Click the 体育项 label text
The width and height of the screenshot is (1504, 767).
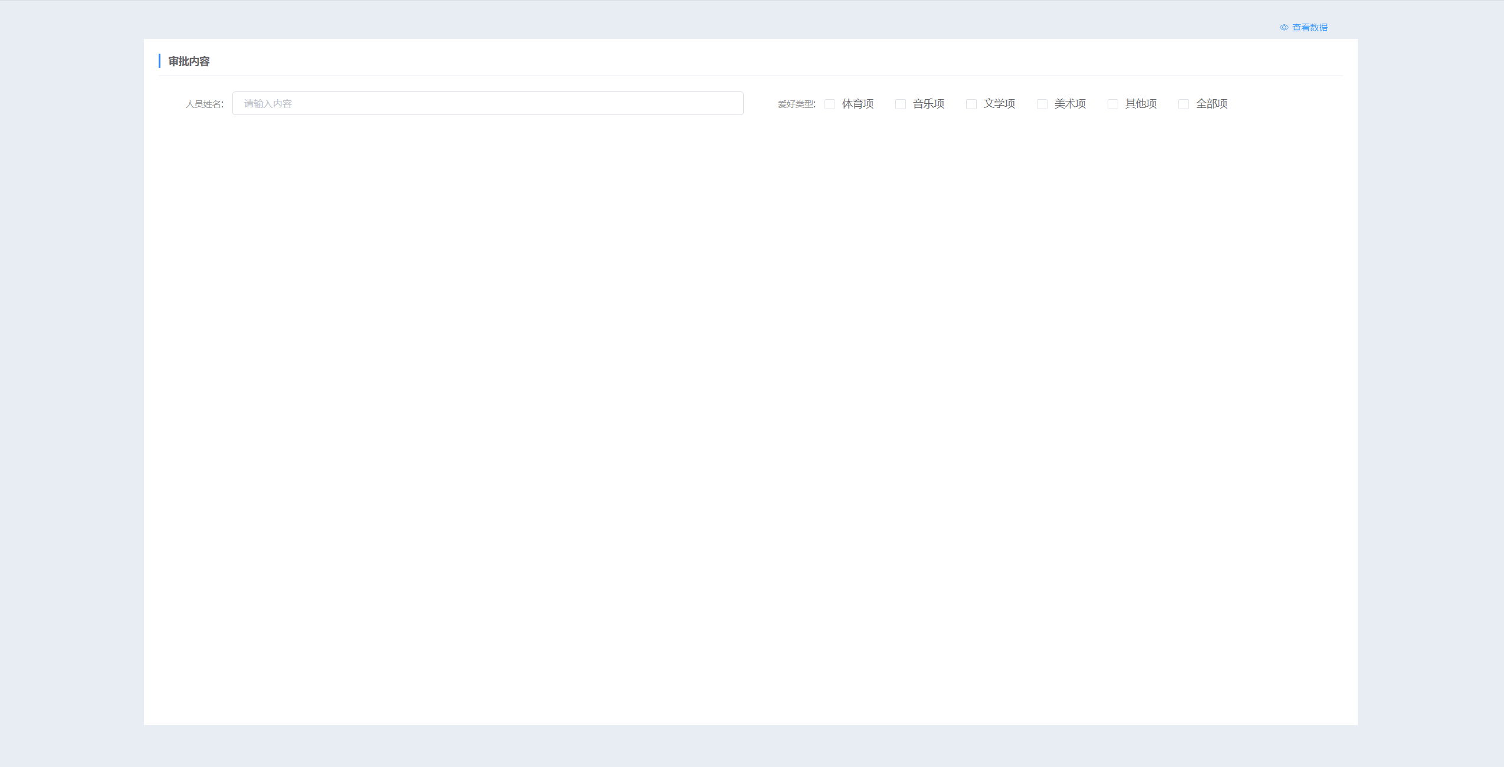pos(858,104)
